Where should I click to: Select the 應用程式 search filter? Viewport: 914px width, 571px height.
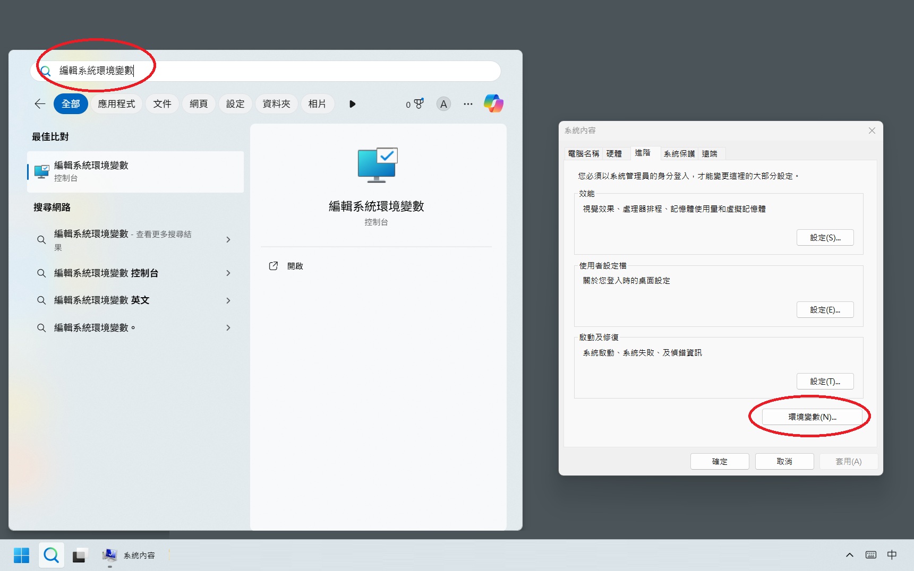pos(116,104)
